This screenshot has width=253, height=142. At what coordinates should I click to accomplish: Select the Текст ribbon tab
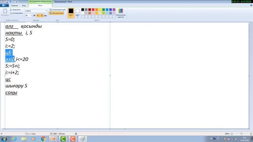pos(40,6)
